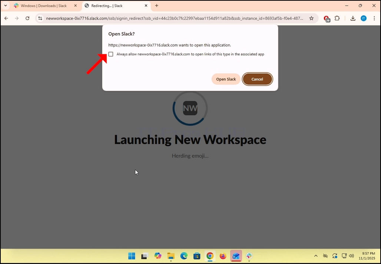Click the sync update tray icon

tap(335, 256)
